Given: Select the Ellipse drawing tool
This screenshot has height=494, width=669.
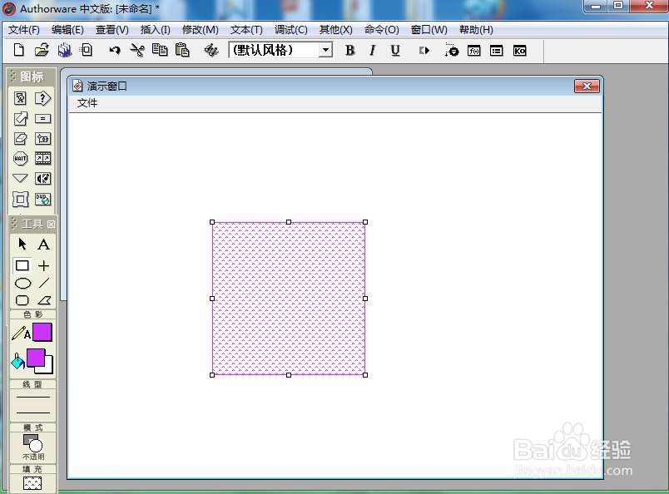Looking at the screenshot, I should [x=22, y=284].
